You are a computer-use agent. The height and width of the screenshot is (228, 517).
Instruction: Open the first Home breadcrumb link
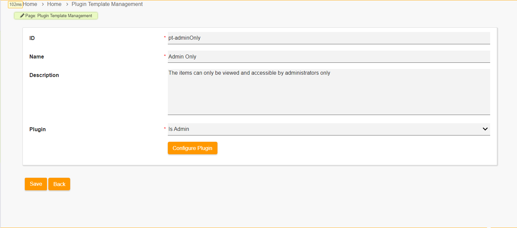click(30, 4)
